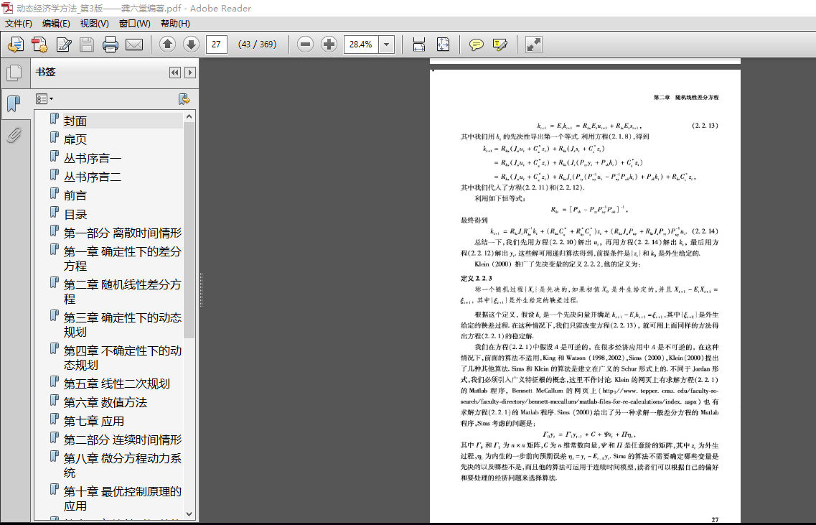
Task: Click the save floppy disk icon
Action: [87, 45]
